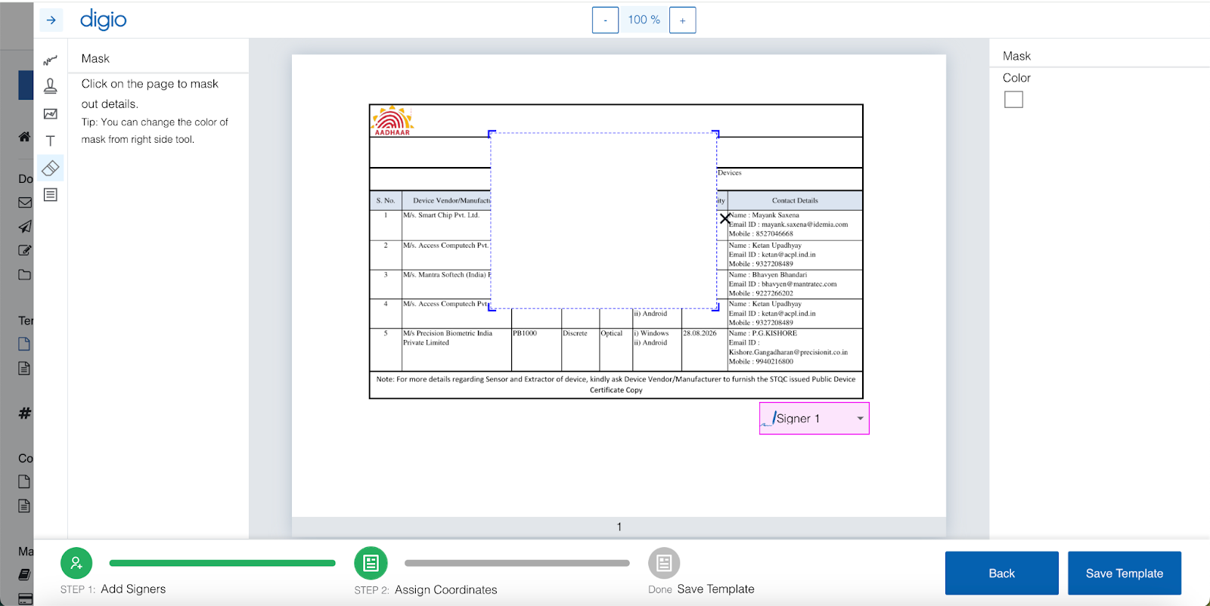This screenshot has height=606, width=1210.
Task: Click the hashtag icon in background sidebar
Action: tap(25, 413)
